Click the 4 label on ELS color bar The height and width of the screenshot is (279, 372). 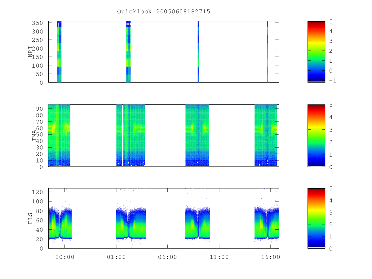click(x=330, y=200)
